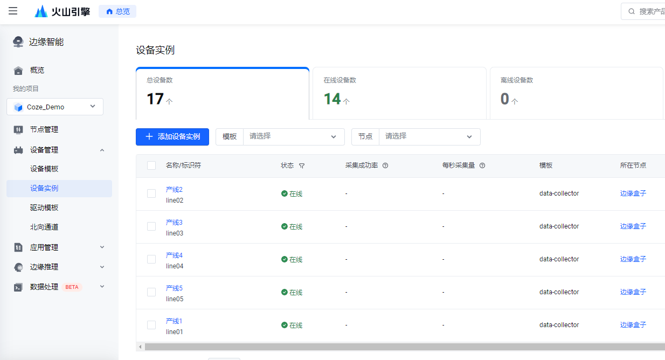Click help icon next to 每秒采集量
Screen dimensions: 665x360
tap(482, 165)
